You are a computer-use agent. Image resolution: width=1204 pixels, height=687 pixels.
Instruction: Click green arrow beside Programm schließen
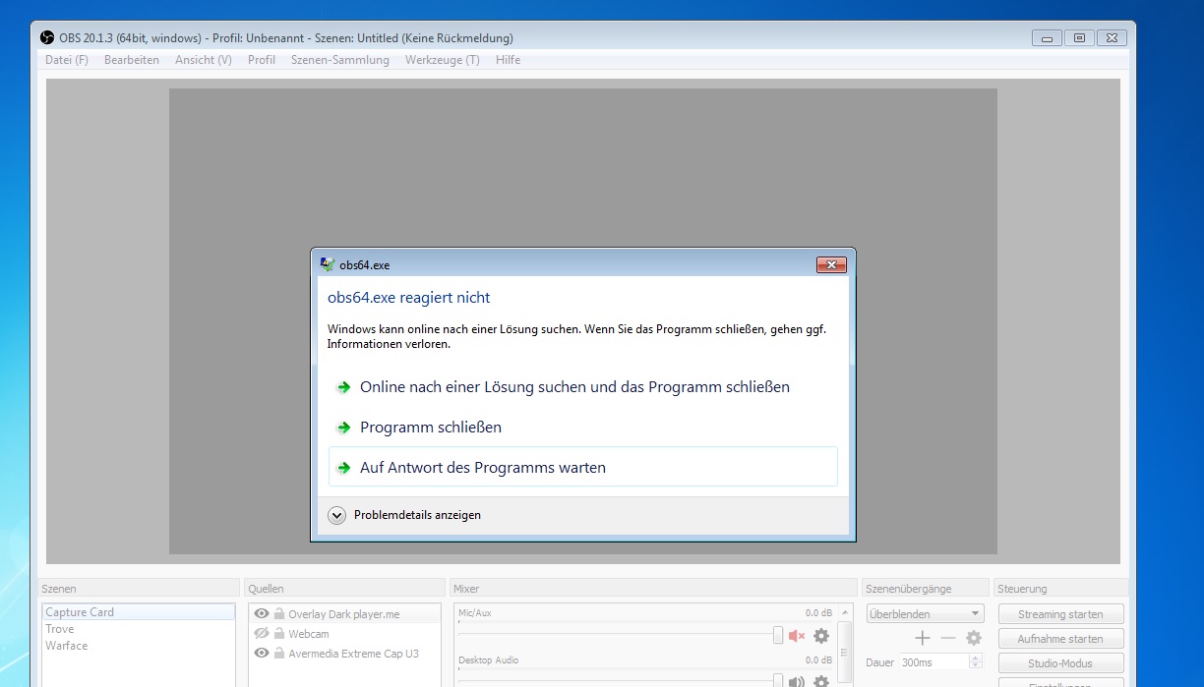pos(343,428)
